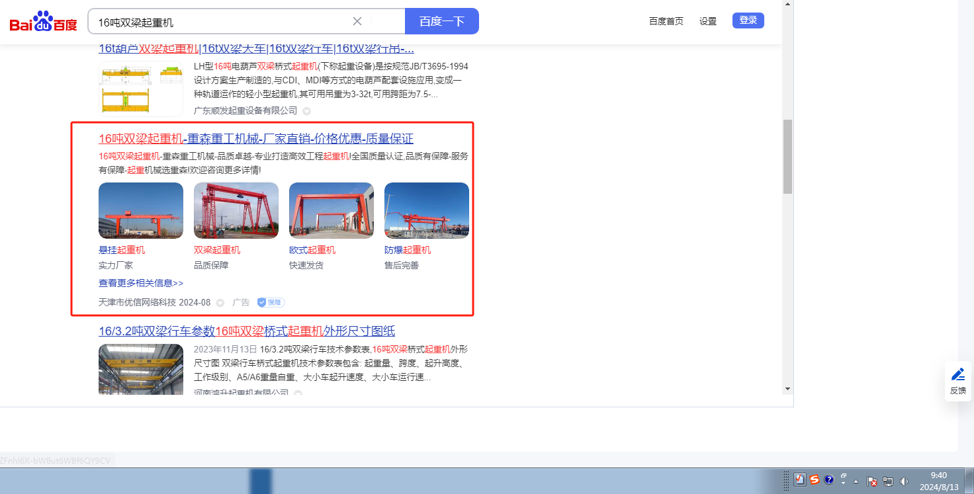Screen dimensions: 974x494
Task: Click the Baidu logo
Action: (x=43, y=22)
